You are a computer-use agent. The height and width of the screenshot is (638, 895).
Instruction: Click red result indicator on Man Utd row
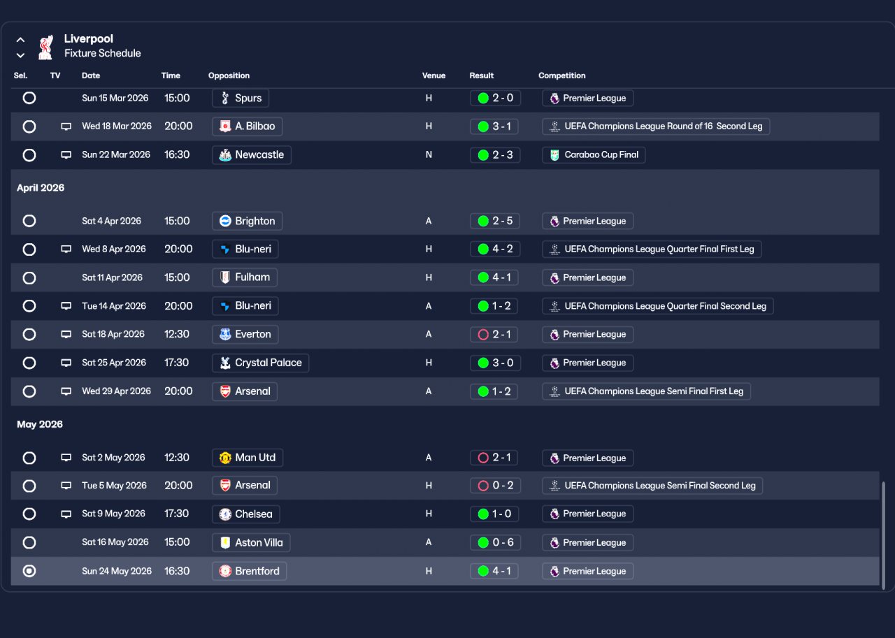483,458
